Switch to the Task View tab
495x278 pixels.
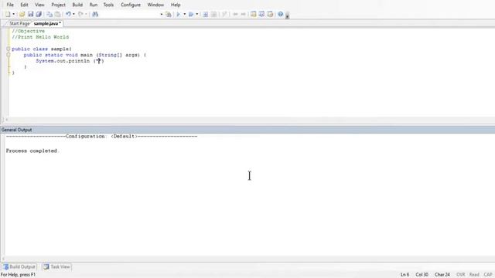tap(56, 266)
